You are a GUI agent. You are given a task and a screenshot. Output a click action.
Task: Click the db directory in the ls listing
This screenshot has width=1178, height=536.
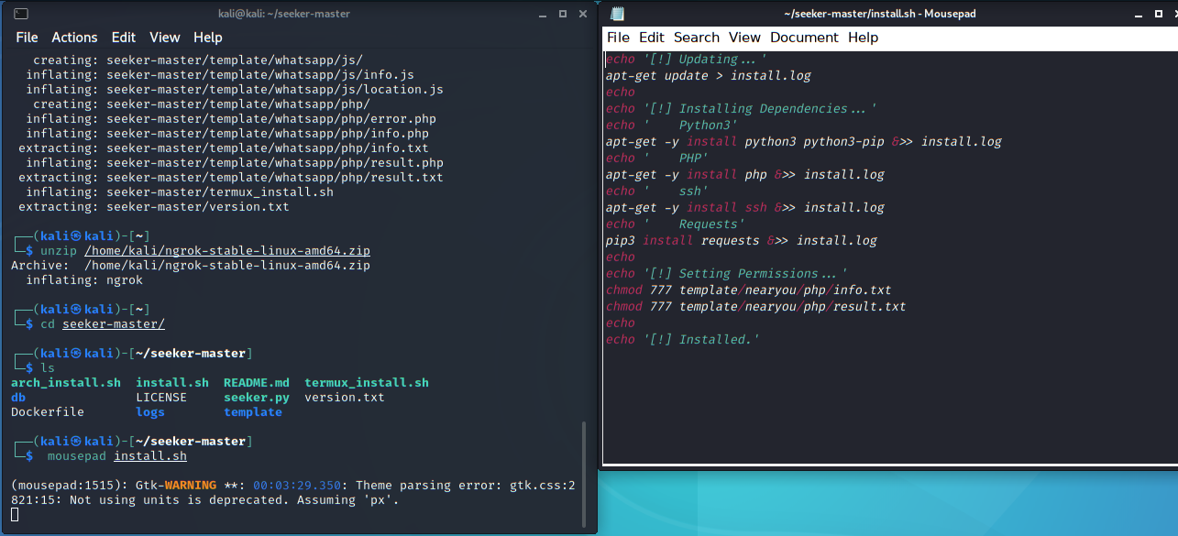point(18,397)
